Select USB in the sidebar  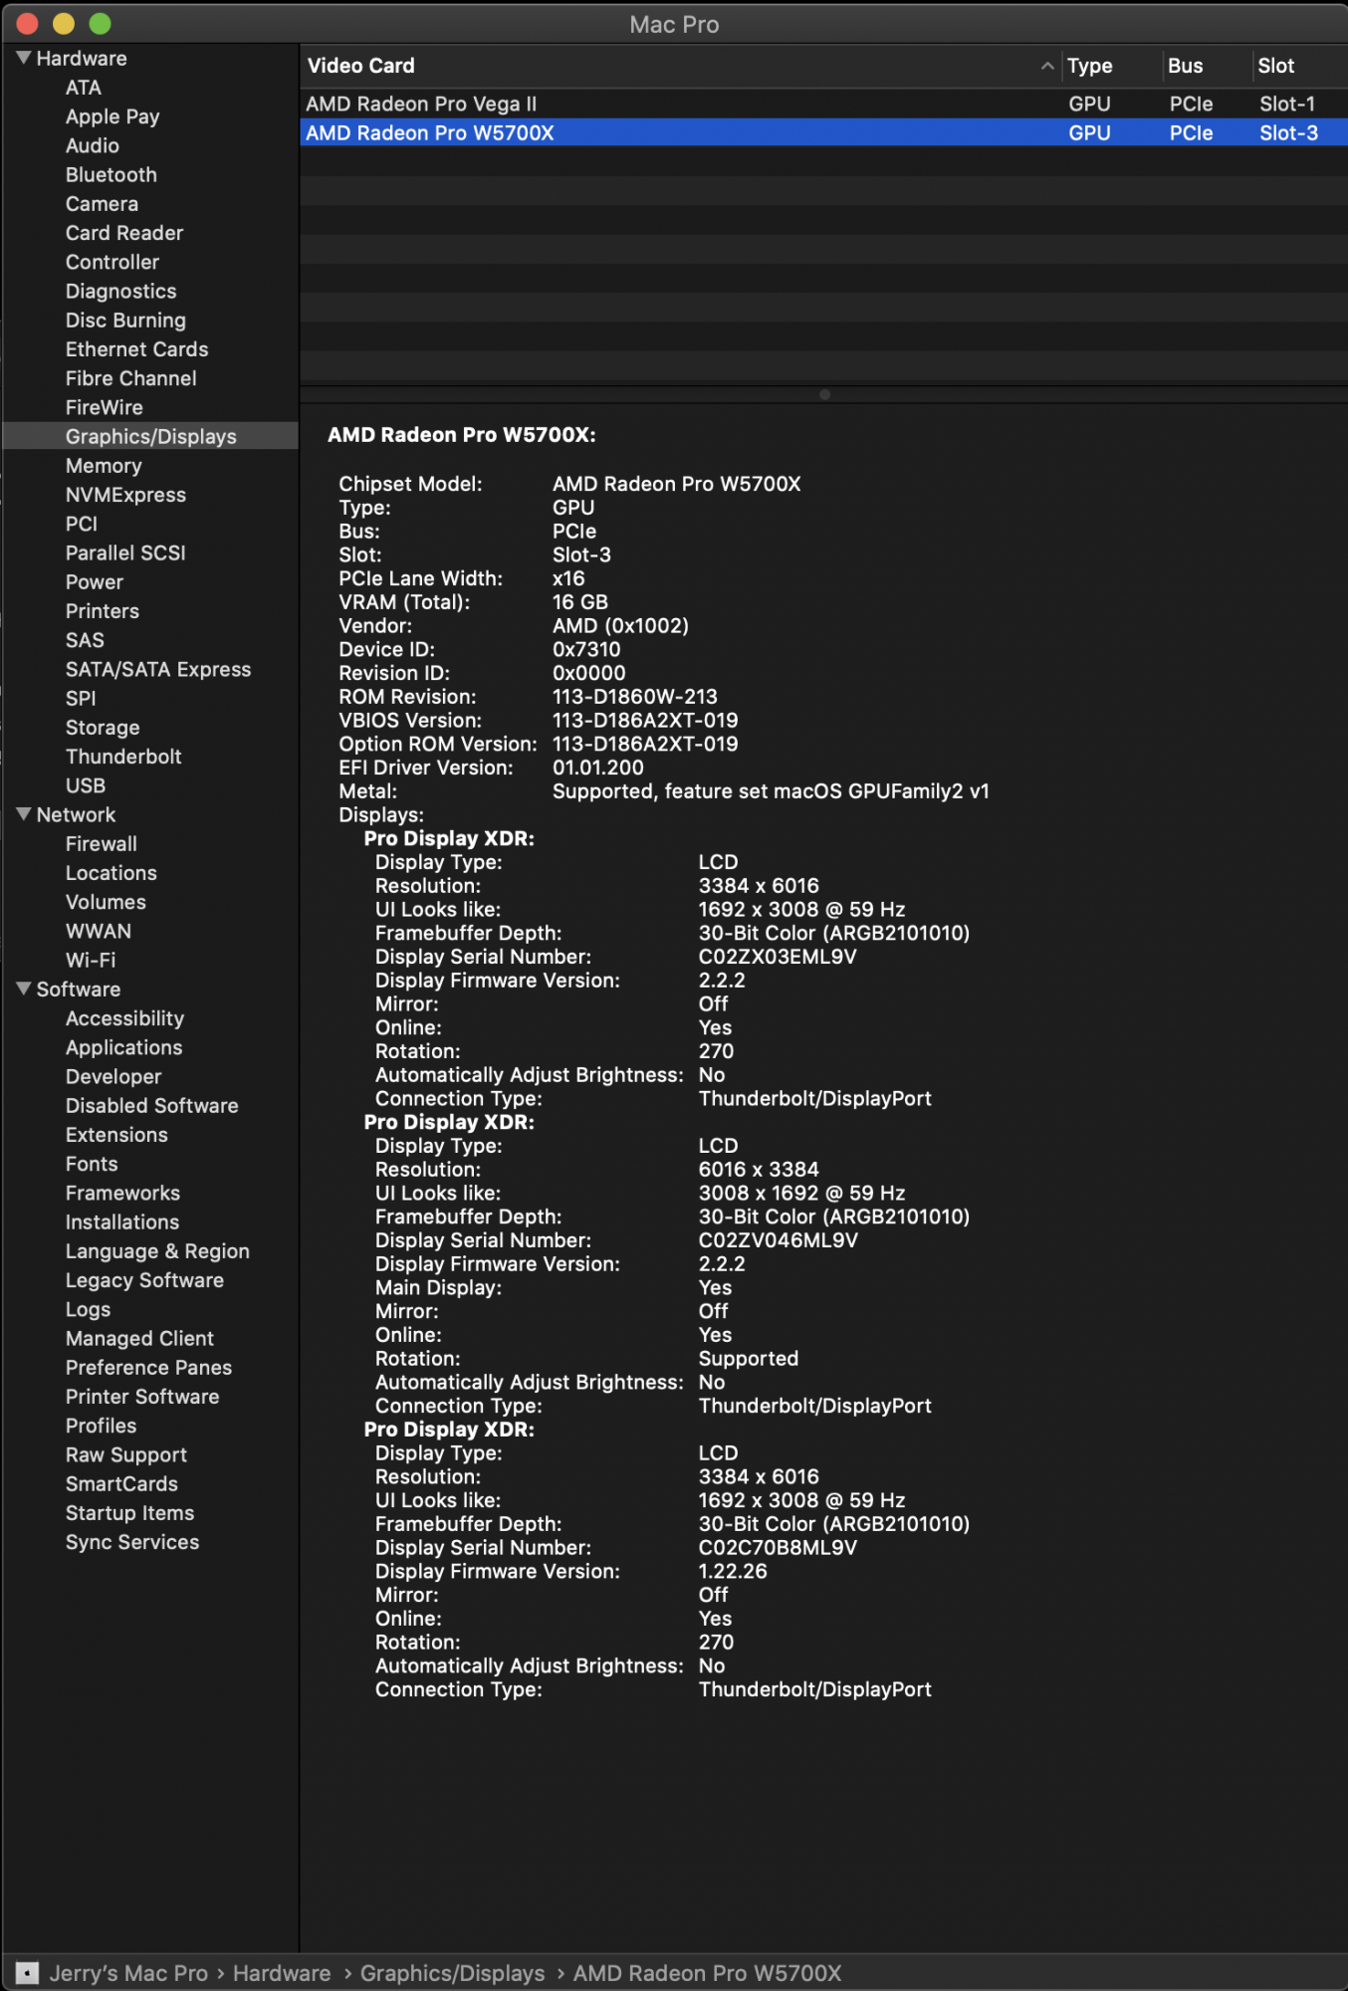[86, 784]
